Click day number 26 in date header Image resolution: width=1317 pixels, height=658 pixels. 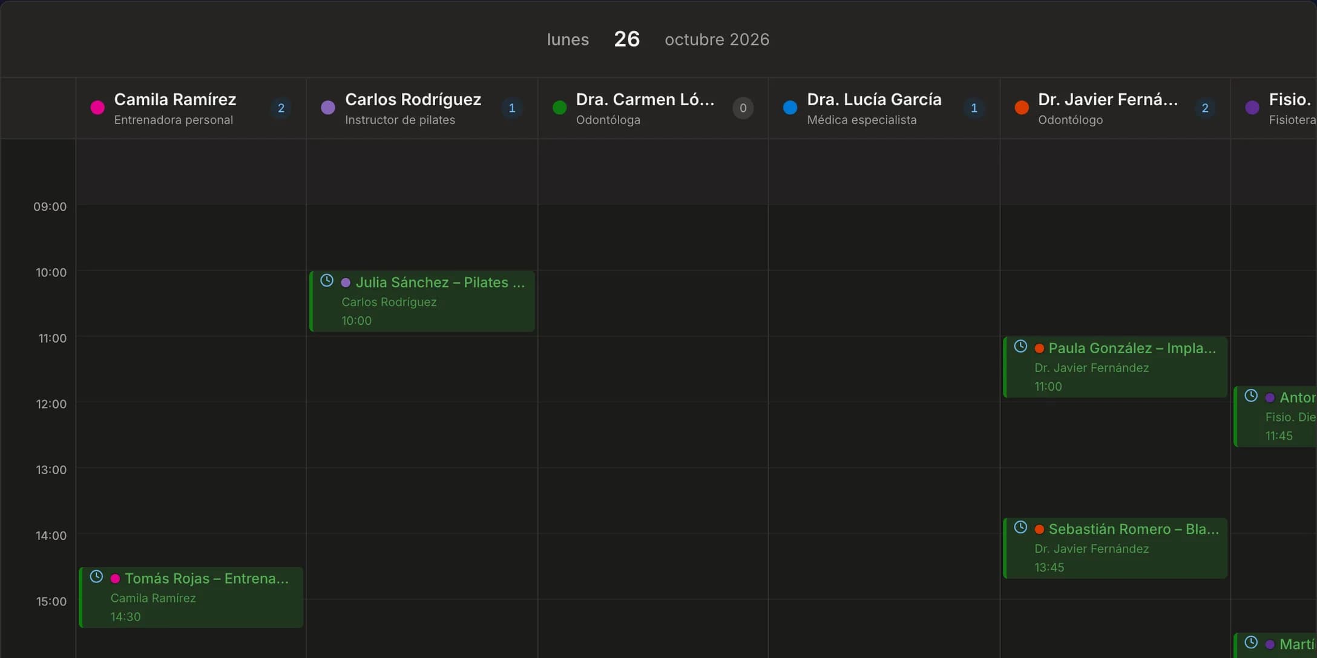click(626, 39)
